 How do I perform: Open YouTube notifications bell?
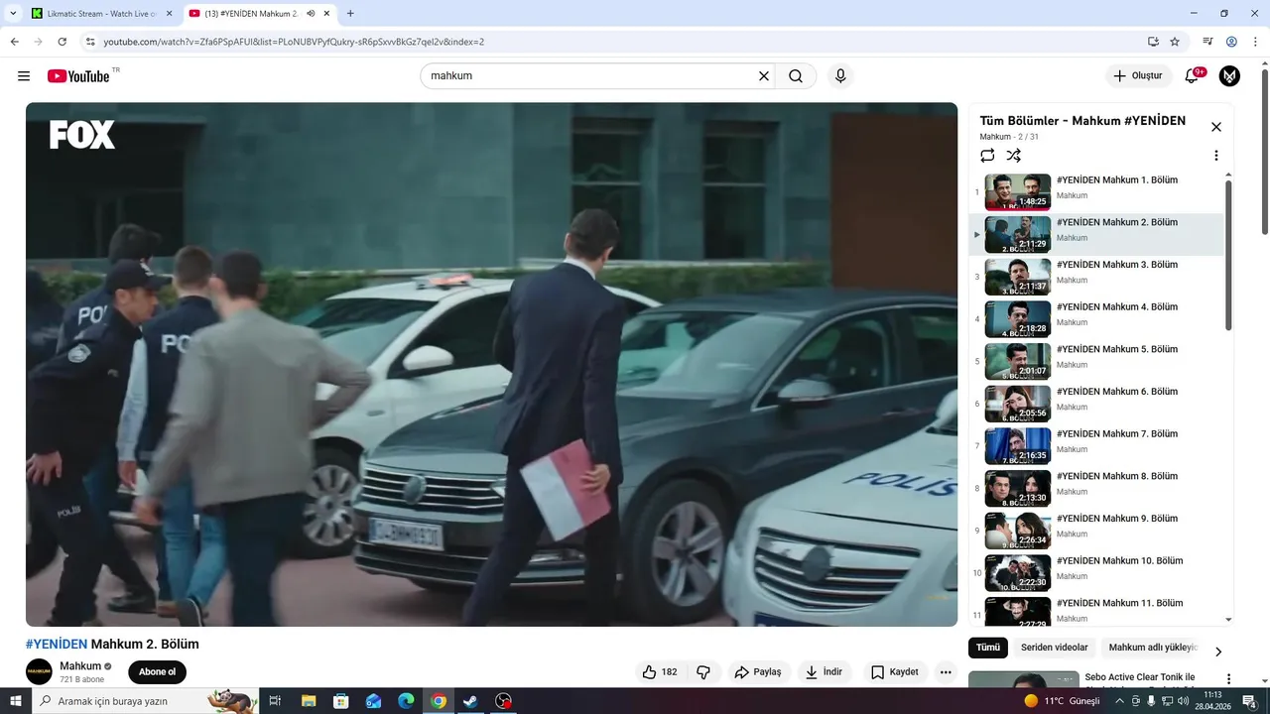(1193, 76)
